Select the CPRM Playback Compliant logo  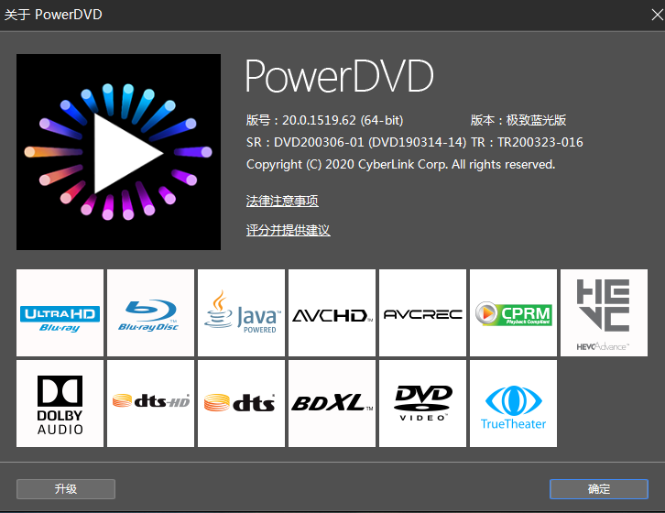[x=514, y=312]
